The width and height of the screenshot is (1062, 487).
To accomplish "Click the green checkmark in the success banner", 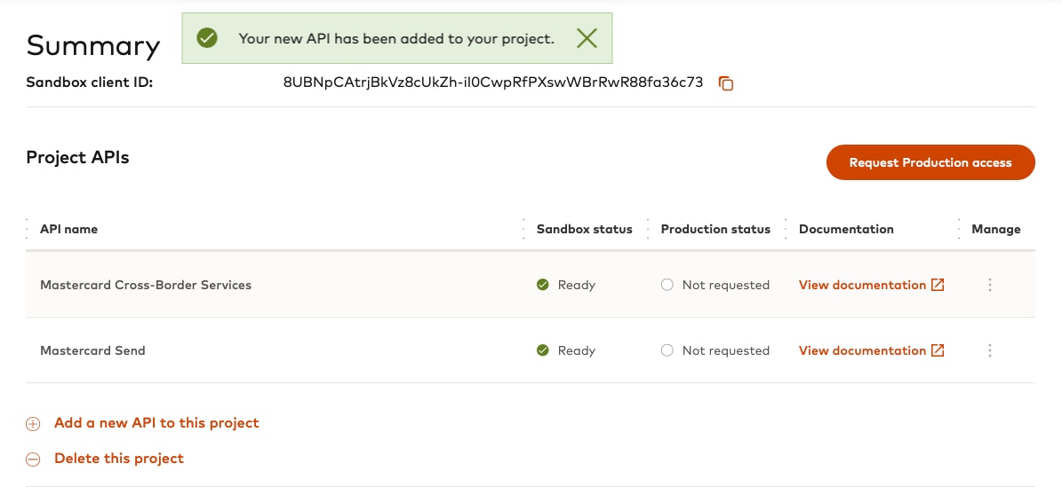I will click(207, 38).
